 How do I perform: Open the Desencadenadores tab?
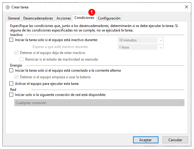38,18
